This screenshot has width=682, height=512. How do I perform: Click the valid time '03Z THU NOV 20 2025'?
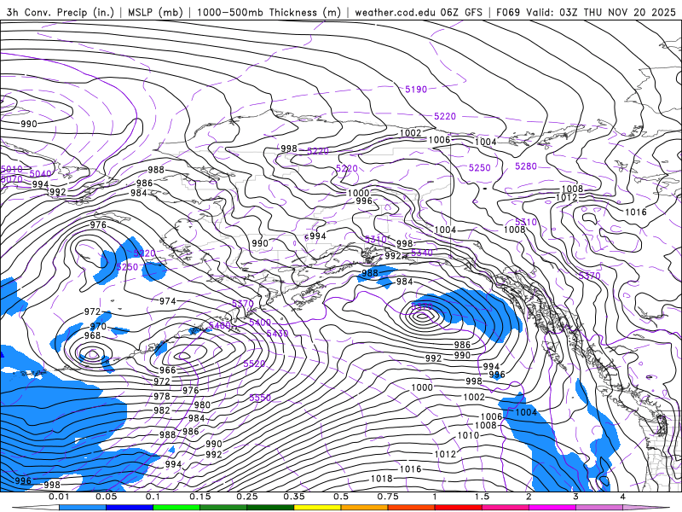(617, 12)
